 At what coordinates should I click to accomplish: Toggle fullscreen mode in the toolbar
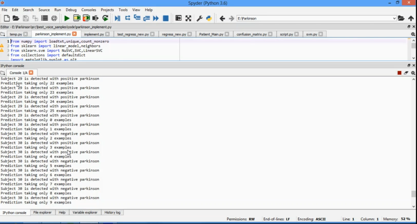pyautogui.click(x=188, y=18)
